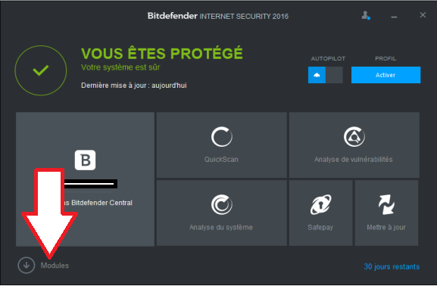The image size is (437, 286).
Task: Click the Mettre à jour label
Action: (x=386, y=227)
